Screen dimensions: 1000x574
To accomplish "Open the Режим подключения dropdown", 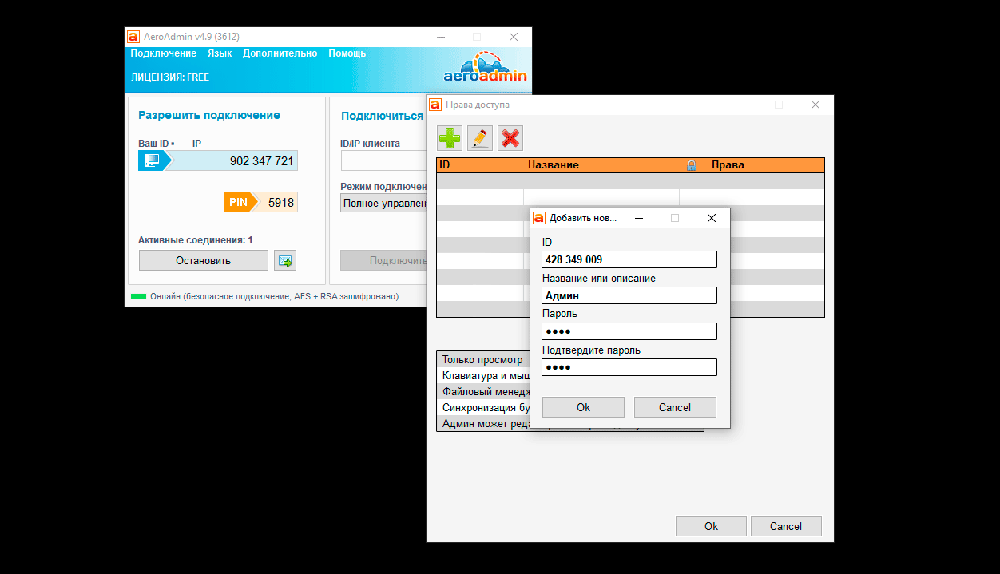I will coord(384,203).
